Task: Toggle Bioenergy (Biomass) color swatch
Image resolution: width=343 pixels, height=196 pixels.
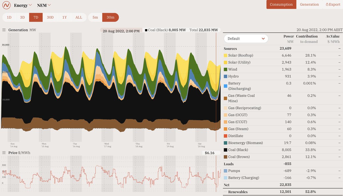Action: (x=226, y=143)
